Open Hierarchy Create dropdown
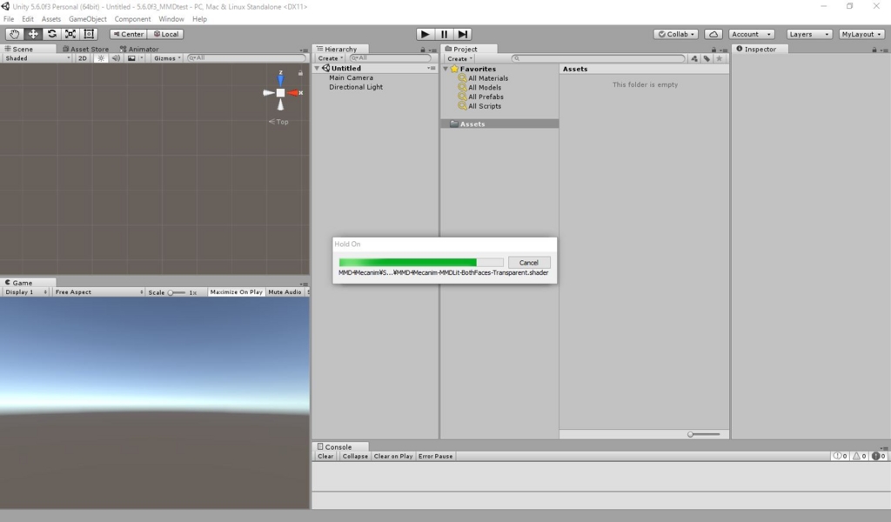Screen dimensions: 891x522 330,58
